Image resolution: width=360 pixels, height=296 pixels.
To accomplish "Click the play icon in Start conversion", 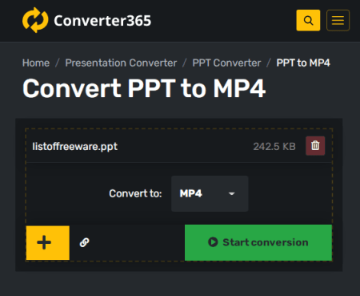I will pyautogui.click(x=213, y=242).
